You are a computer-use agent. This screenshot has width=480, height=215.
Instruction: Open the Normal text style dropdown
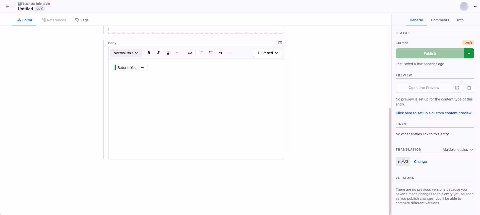click(126, 53)
